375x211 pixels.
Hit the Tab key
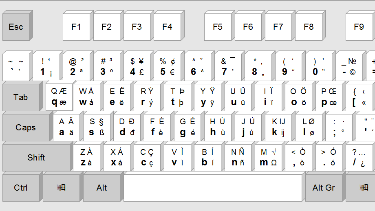20,97
